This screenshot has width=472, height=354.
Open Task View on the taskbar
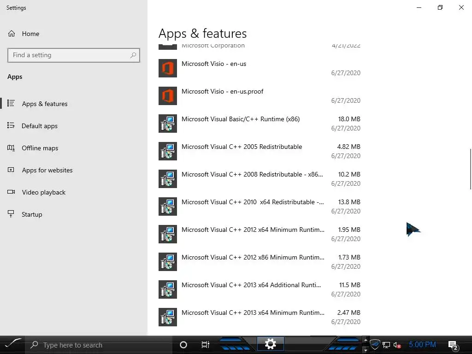click(x=205, y=344)
